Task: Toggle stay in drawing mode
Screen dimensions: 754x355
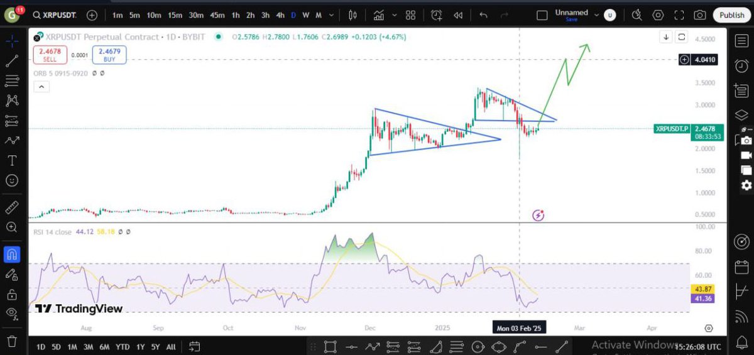Action: [x=11, y=275]
